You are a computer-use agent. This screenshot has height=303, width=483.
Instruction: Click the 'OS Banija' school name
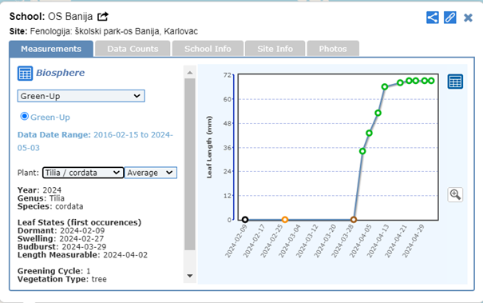click(70, 16)
